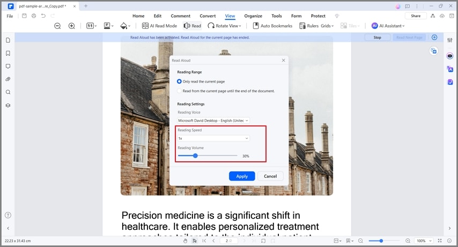Close the Read Aloud dialog
This screenshot has height=247, width=458.
click(x=283, y=60)
